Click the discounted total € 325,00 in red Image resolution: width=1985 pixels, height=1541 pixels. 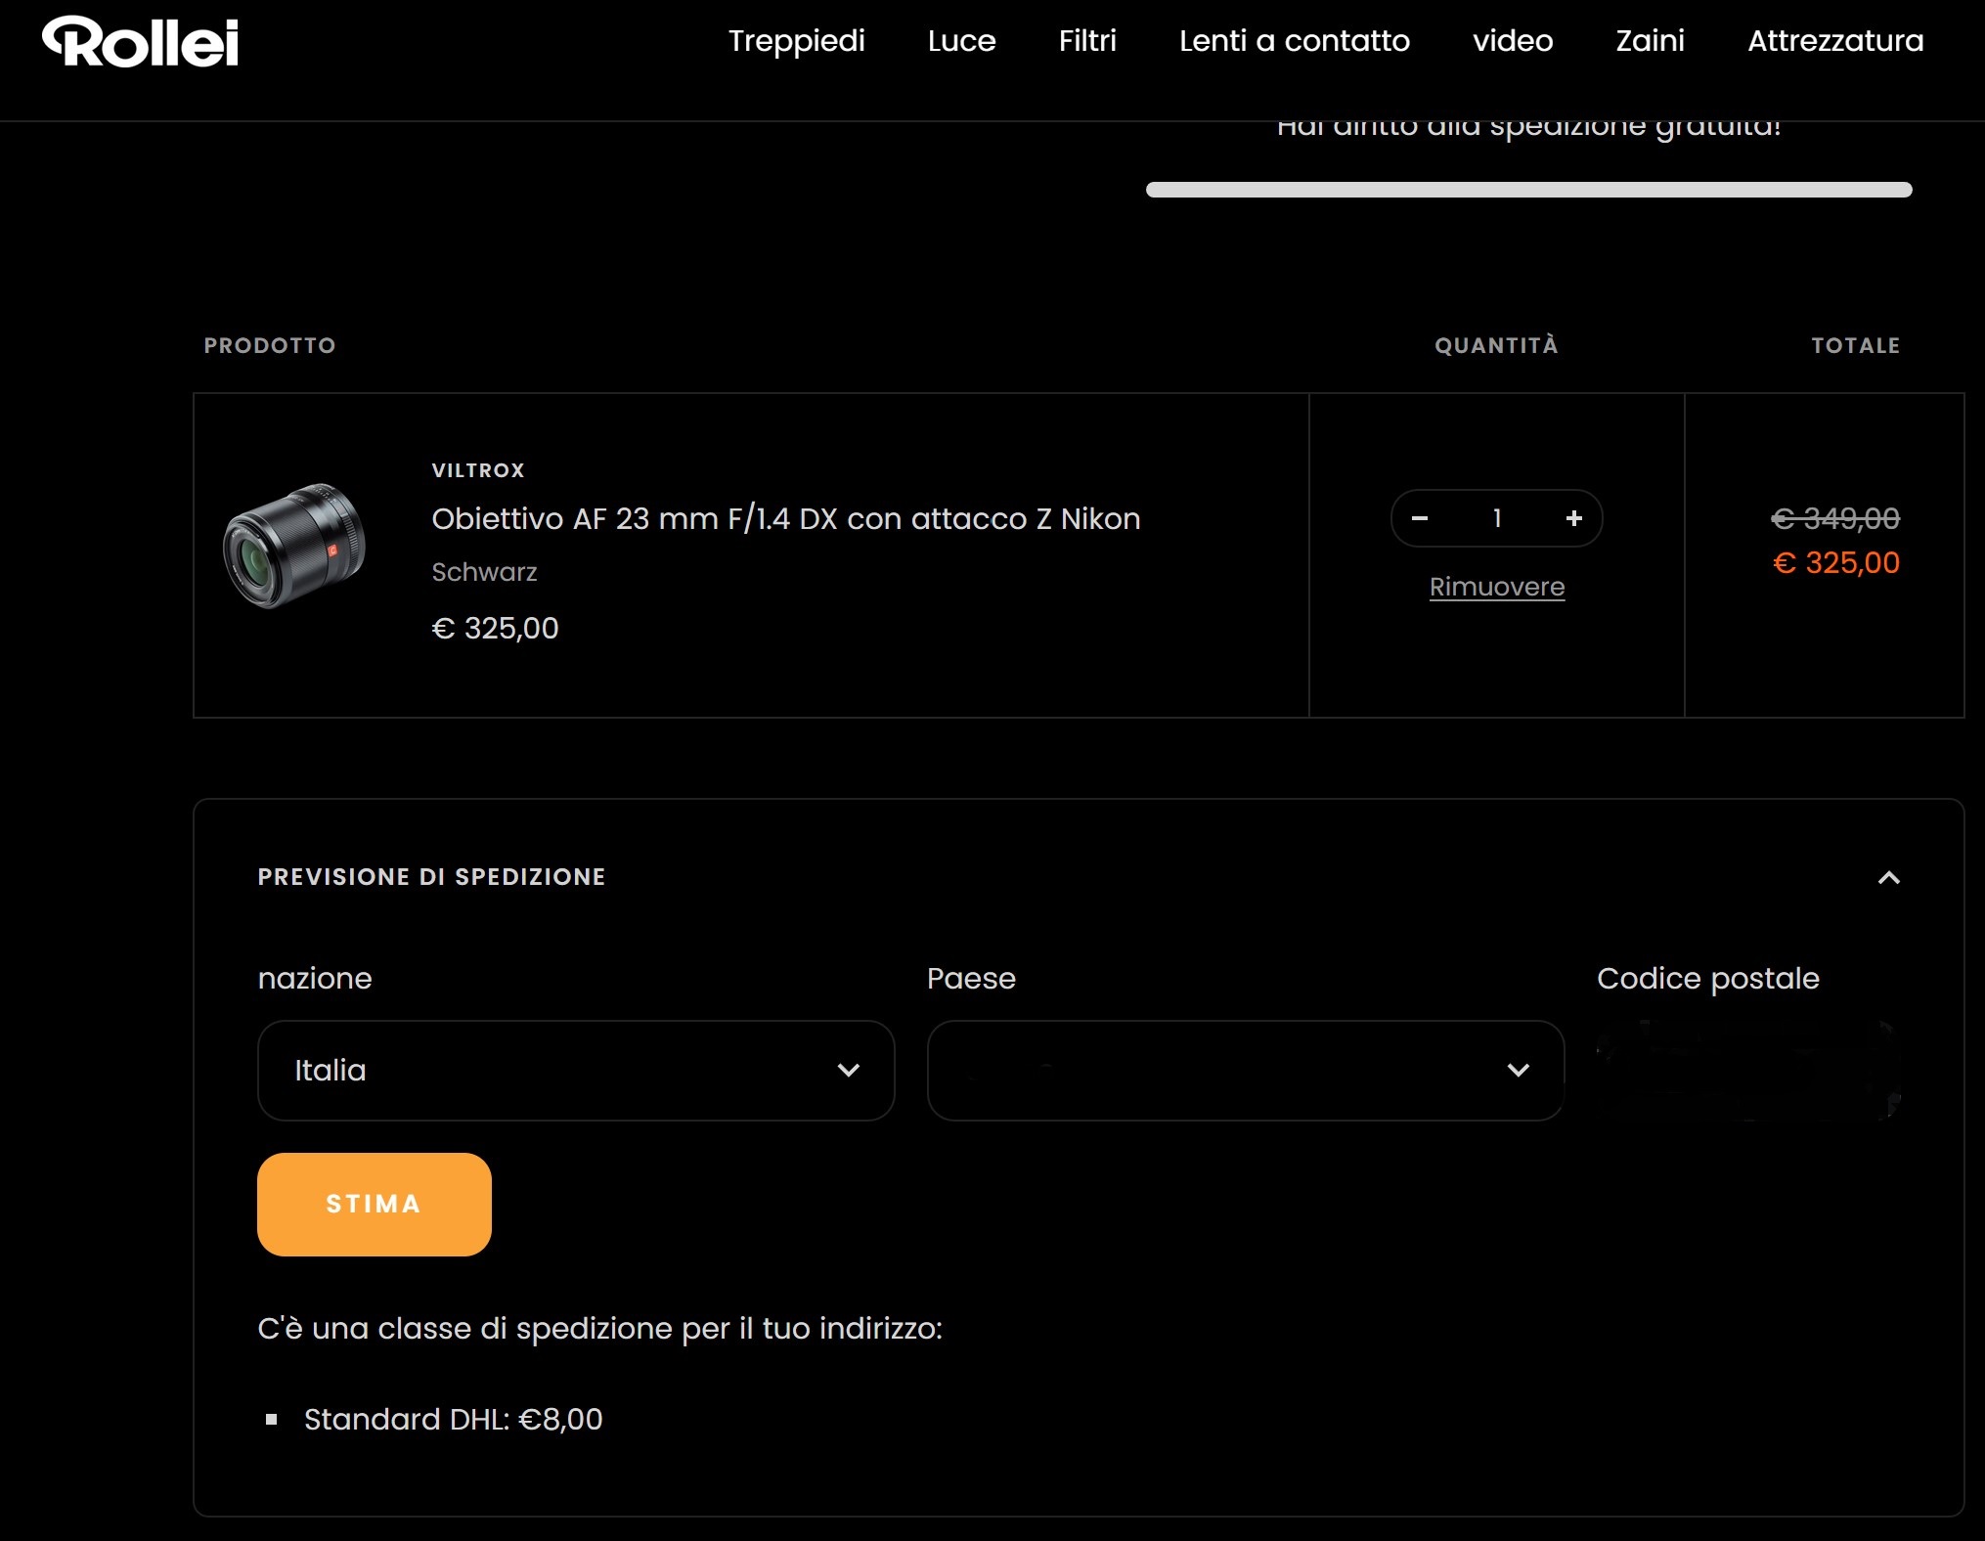(x=1835, y=562)
